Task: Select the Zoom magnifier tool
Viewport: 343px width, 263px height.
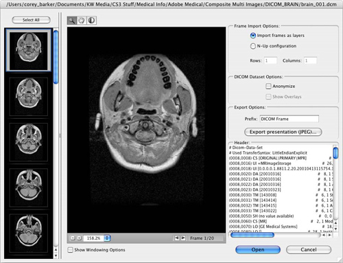Action: (x=72, y=21)
